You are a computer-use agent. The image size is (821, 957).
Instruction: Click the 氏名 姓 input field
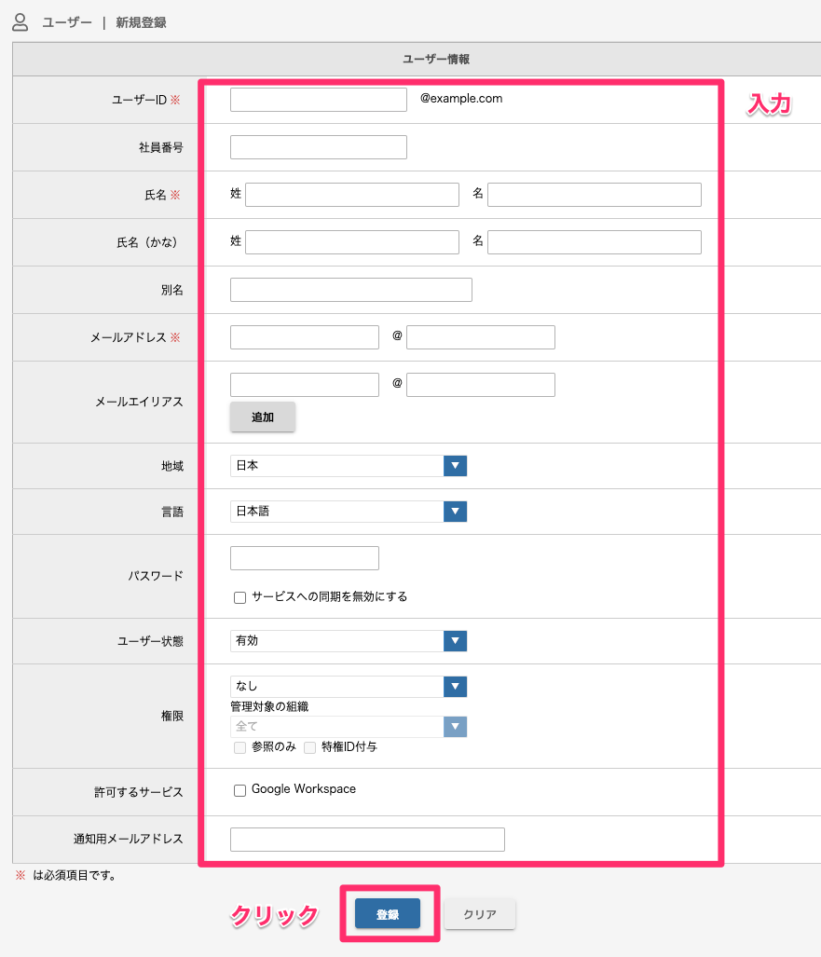pos(351,195)
